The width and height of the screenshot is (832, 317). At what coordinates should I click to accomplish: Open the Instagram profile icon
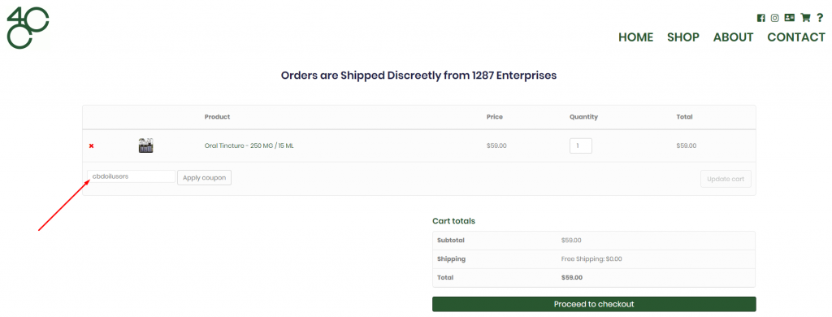774,18
